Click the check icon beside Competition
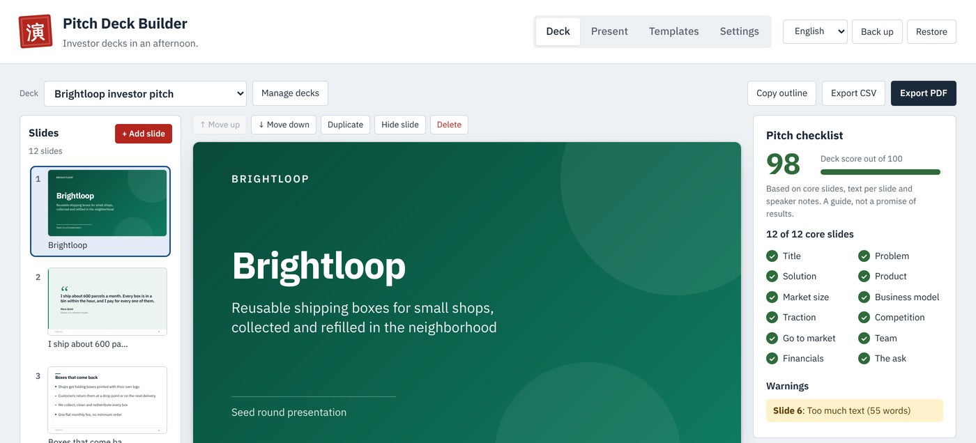This screenshot has width=976, height=443. (864, 317)
